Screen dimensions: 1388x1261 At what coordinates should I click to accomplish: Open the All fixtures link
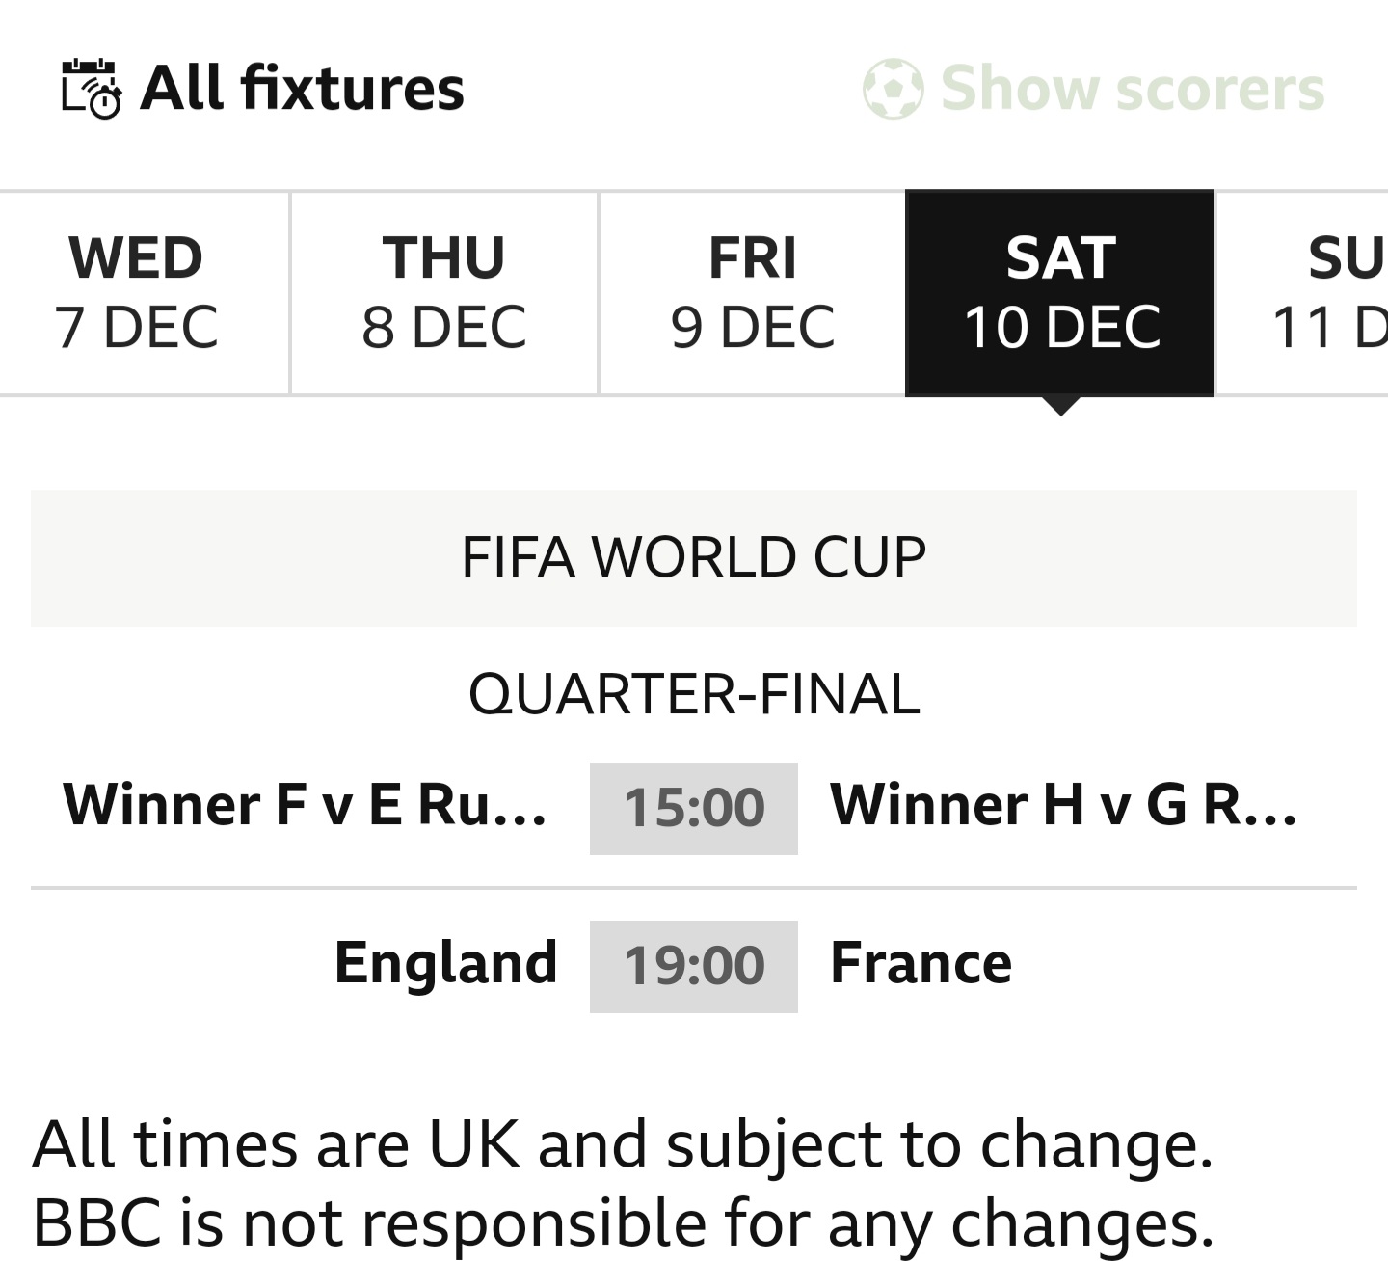coord(302,89)
